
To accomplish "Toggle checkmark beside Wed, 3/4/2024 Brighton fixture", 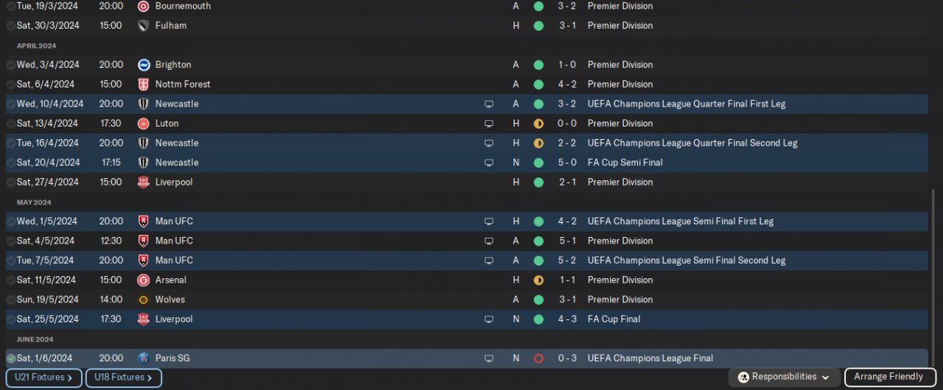I will [x=11, y=65].
